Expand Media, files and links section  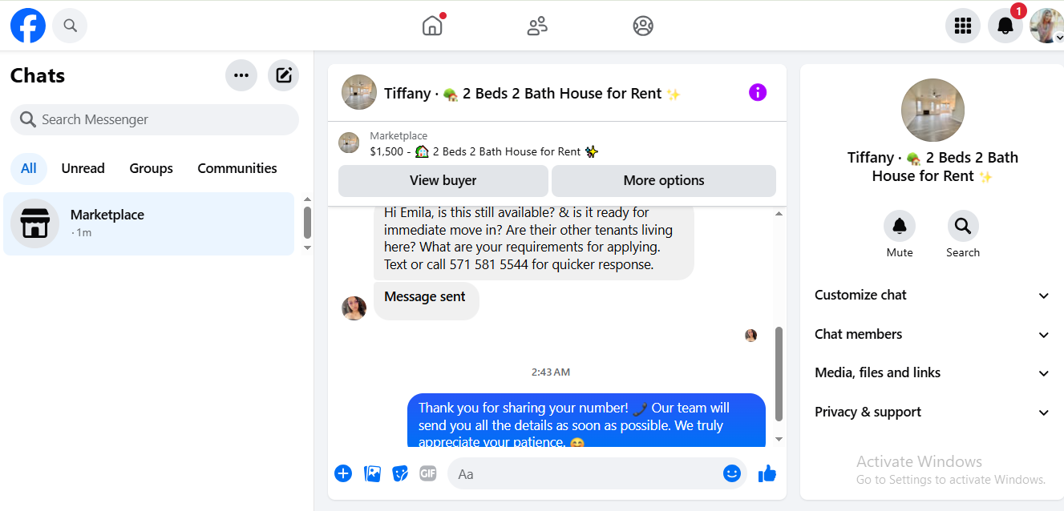[x=932, y=373]
